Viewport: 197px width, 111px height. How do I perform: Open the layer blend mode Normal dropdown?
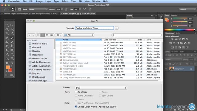pos(173,60)
